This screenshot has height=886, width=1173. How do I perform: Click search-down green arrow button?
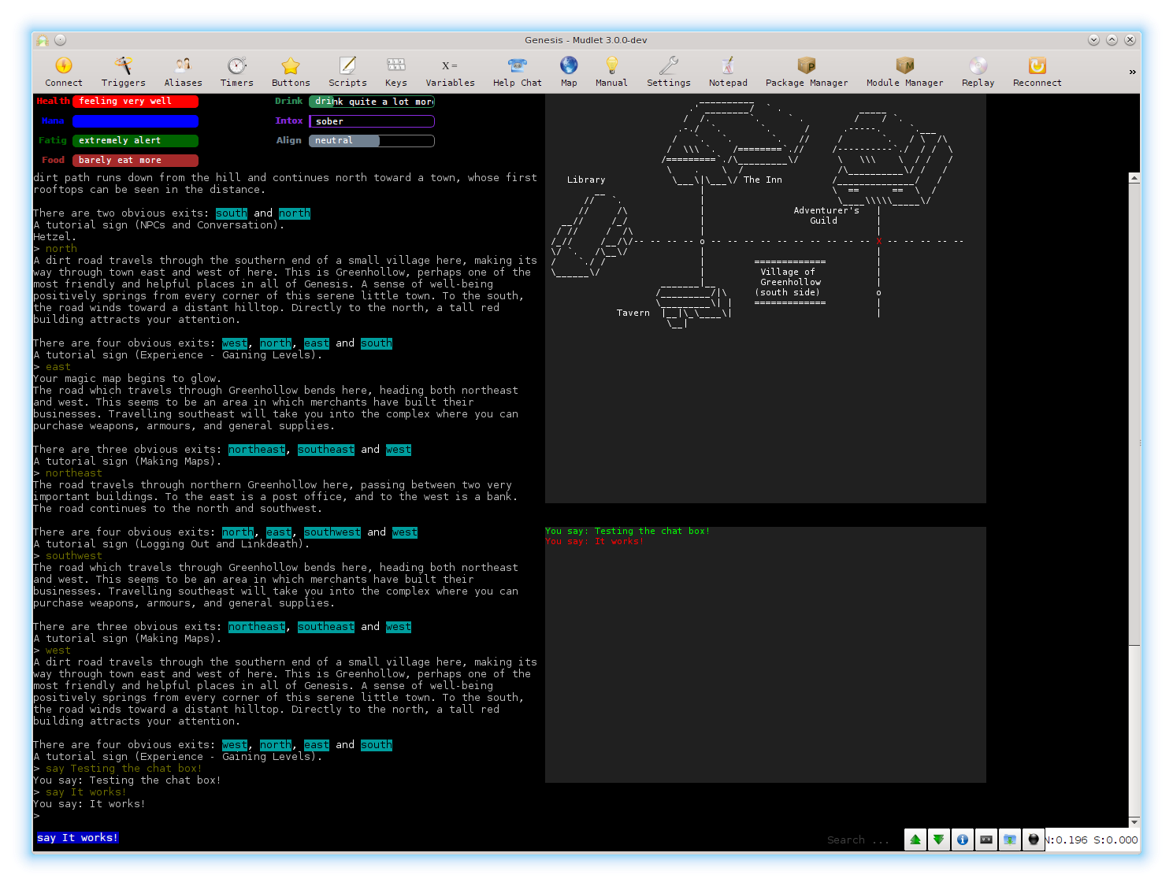point(939,840)
